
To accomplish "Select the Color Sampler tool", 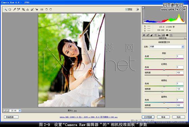I will coord(19,9).
